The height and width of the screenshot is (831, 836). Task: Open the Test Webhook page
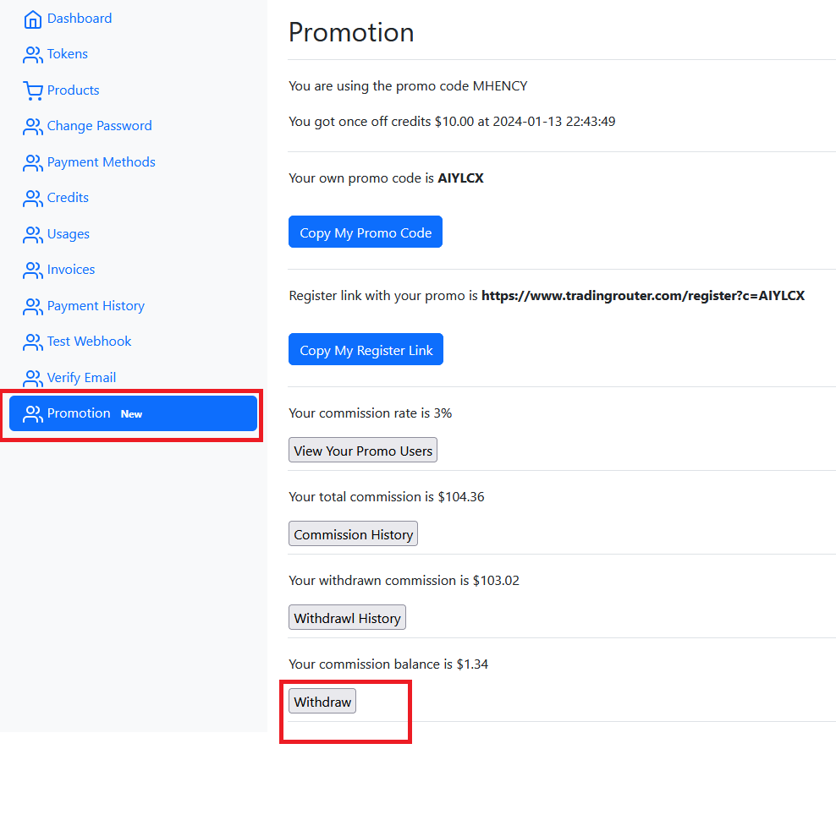(89, 342)
